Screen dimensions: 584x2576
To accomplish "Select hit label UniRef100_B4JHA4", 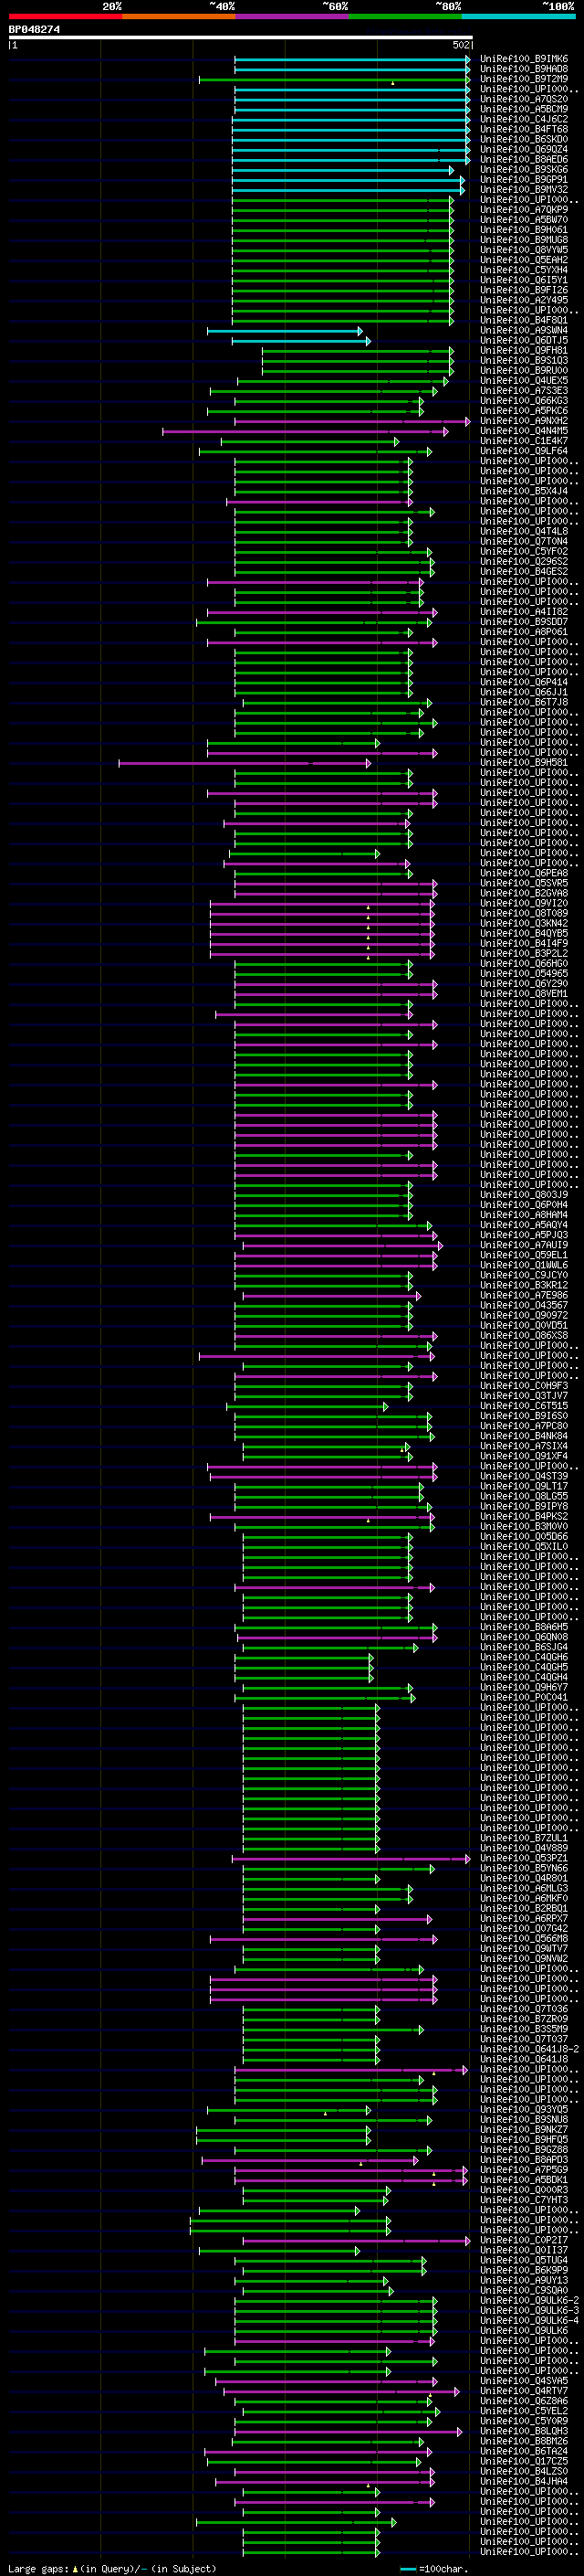I will click(x=524, y=2481).
